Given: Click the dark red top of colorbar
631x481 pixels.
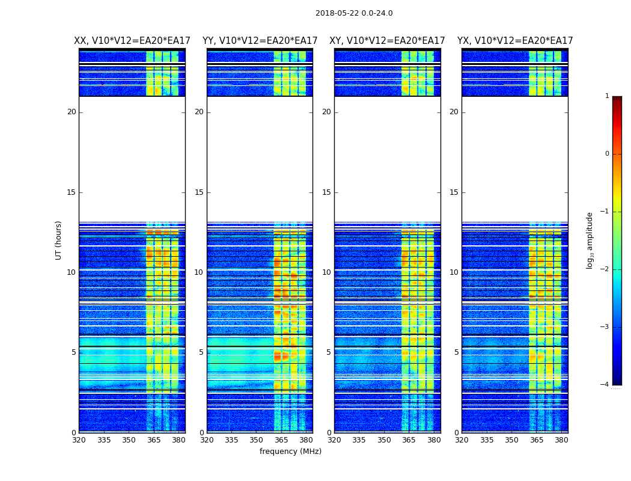Looking at the screenshot, I should (x=617, y=100).
